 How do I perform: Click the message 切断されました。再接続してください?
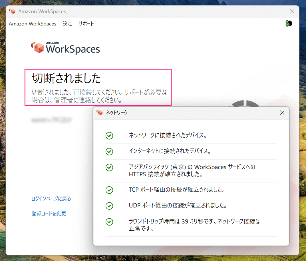click(99, 96)
